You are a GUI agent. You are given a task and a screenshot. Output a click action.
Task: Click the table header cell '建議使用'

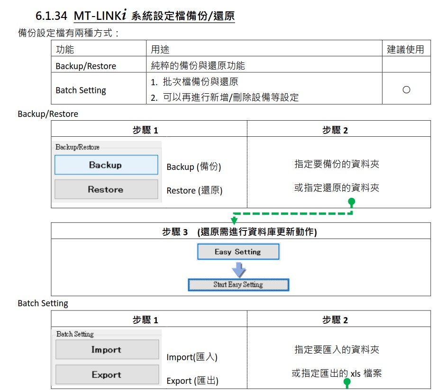pyautogui.click(x=406, y=49)
